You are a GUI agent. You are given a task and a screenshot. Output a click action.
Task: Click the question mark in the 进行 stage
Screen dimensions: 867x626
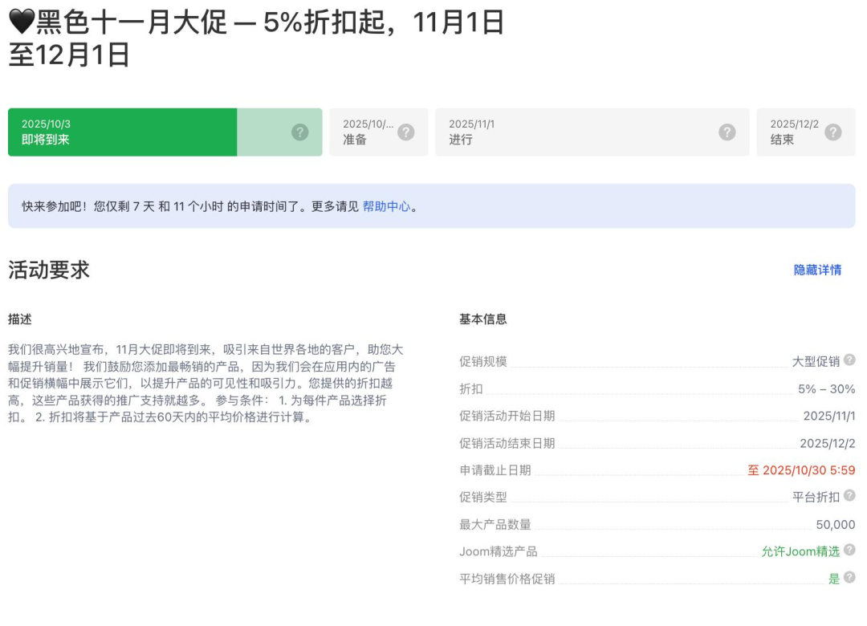[727, 131]
